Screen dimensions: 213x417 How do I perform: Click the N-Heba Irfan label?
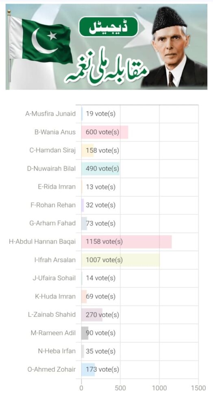57,351
